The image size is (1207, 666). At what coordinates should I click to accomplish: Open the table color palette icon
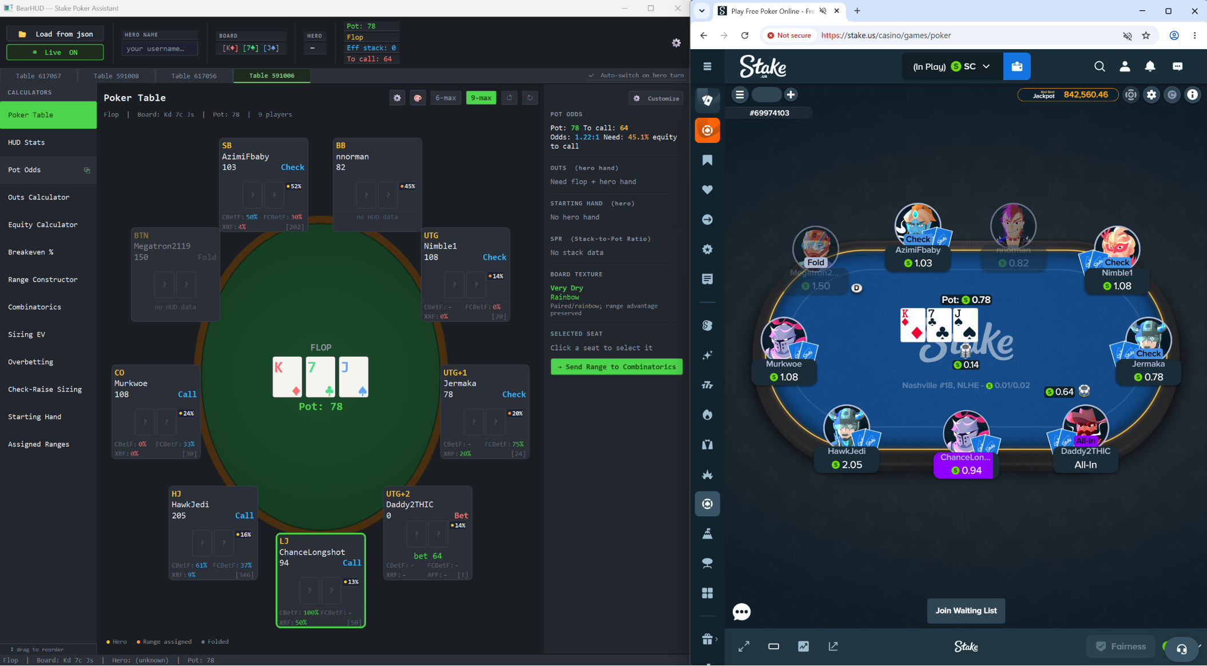pyautogui.click(x=418, y=98)
